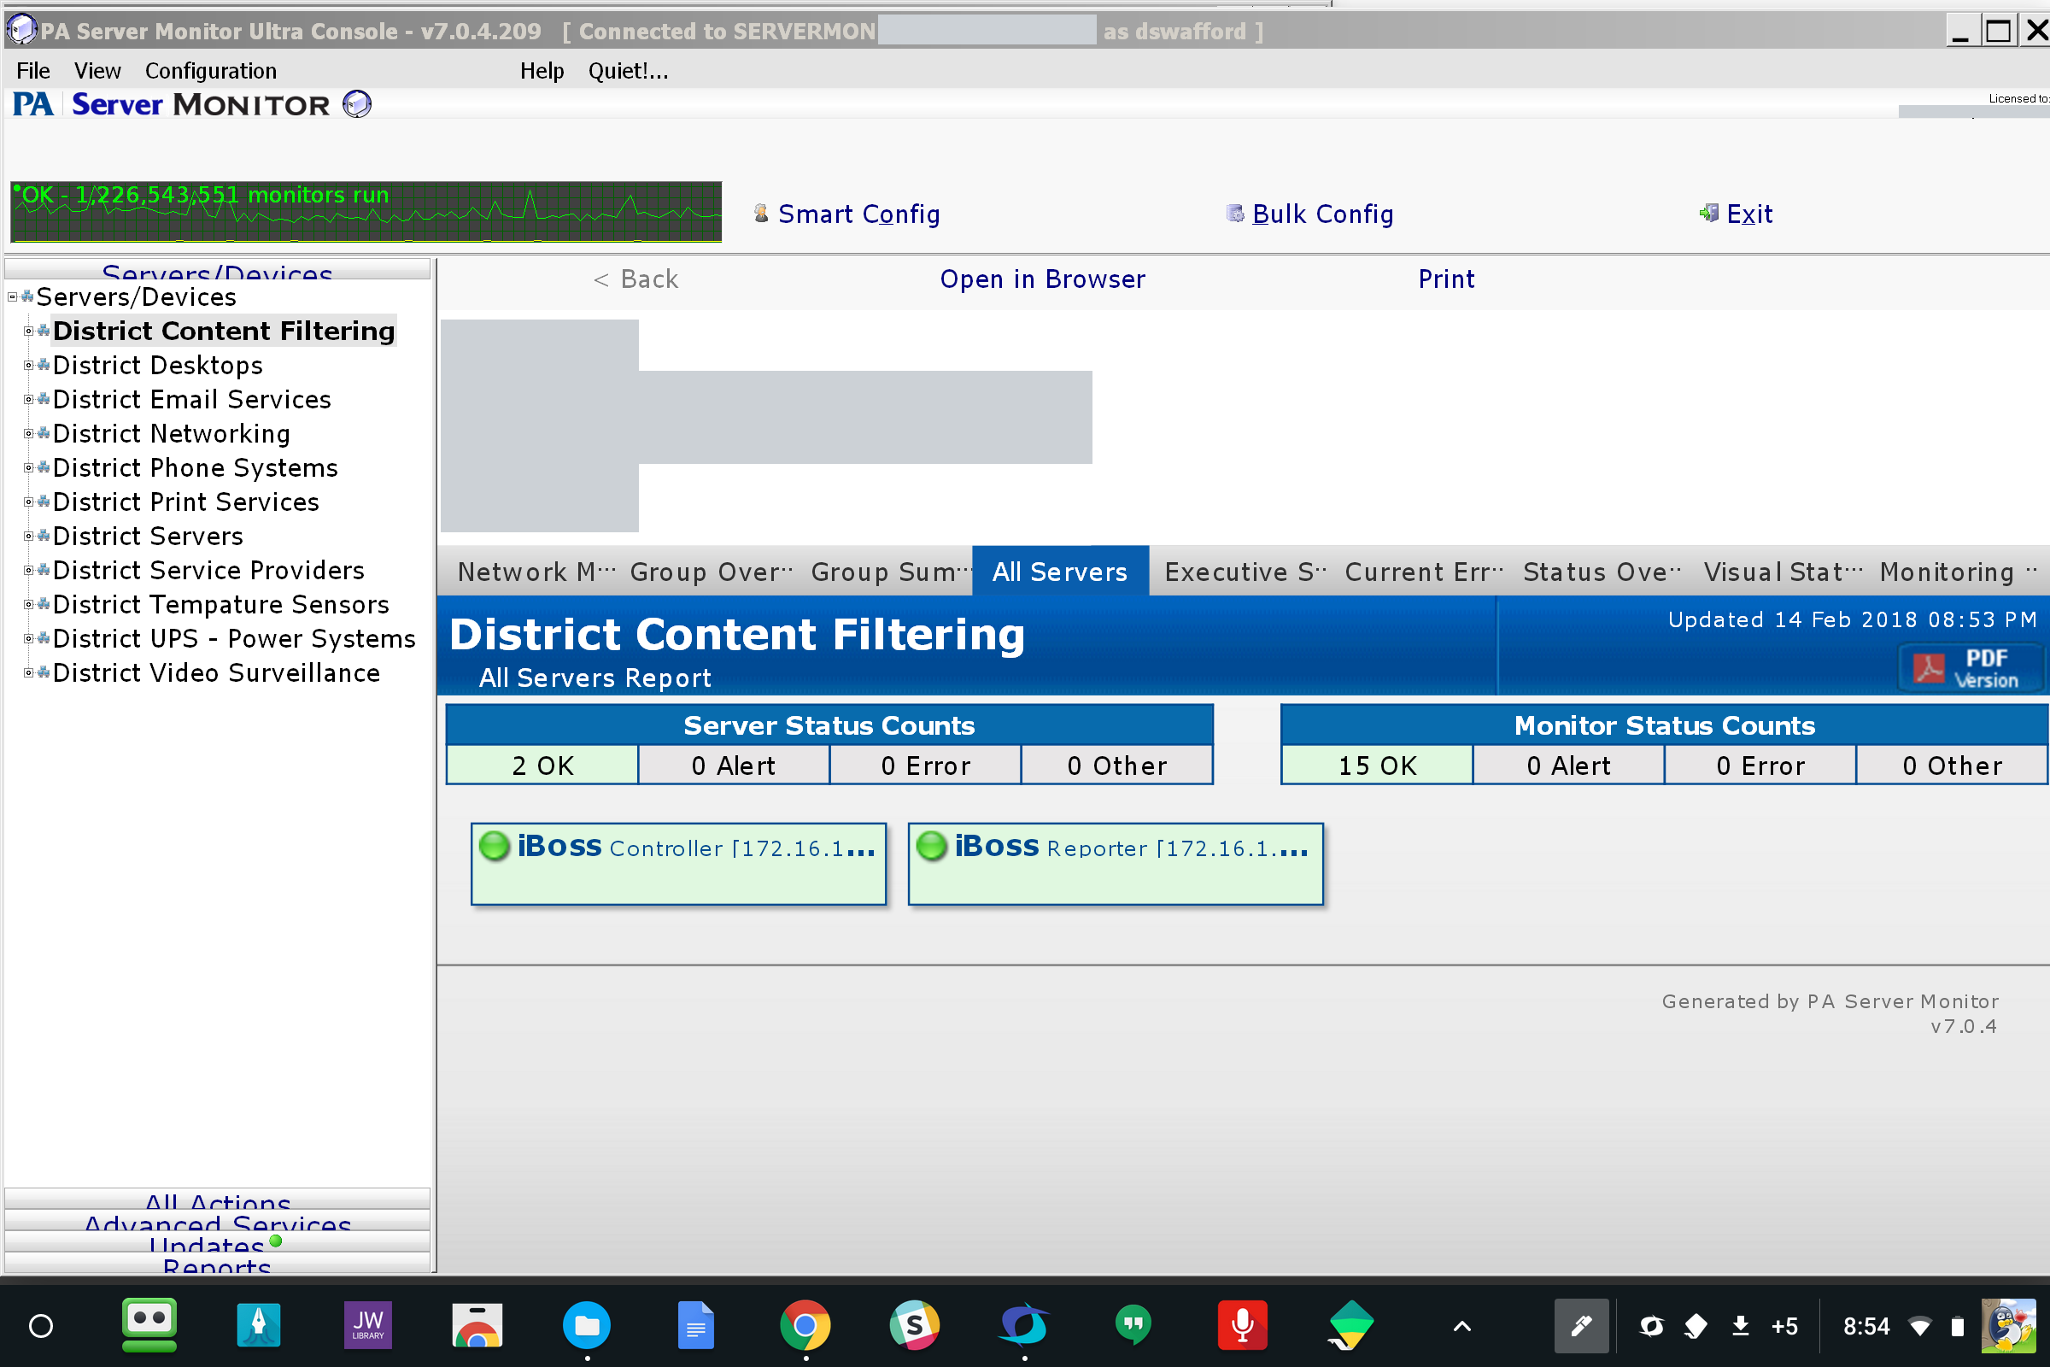The height and width of the screenshot is (1367, 2050).
Task: Click the user avatar in the taskbar
Action: tap(2011, 1326)
